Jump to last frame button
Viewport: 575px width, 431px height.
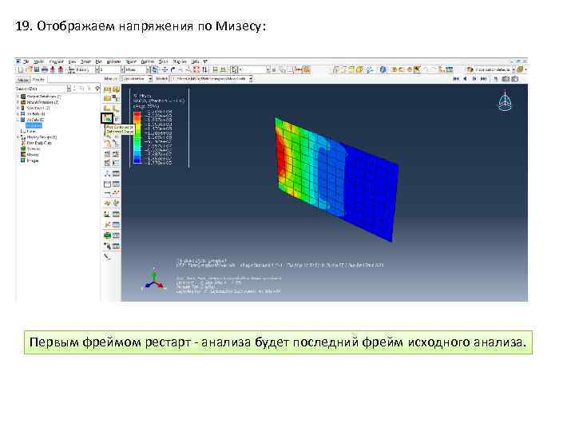[483, 78]
